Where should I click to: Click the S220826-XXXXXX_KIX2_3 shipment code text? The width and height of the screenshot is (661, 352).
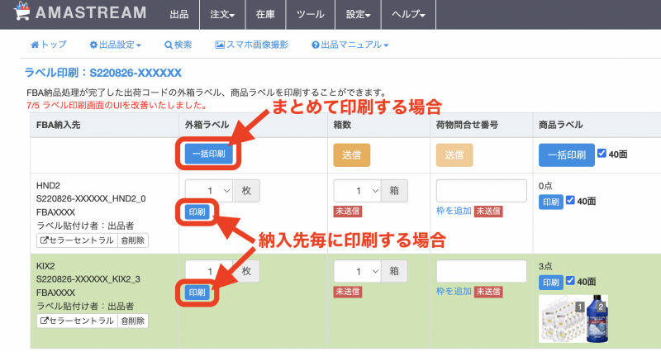[x=88, y=279]
